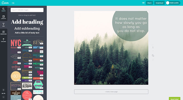The image size is (183, 100).
Task: Select the Honeycomb text template
Action: pos(27,71)
